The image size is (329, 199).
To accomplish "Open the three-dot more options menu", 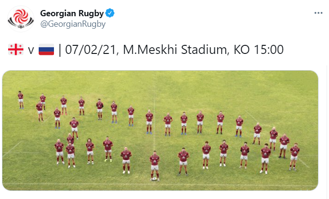I will pos(318,13).
